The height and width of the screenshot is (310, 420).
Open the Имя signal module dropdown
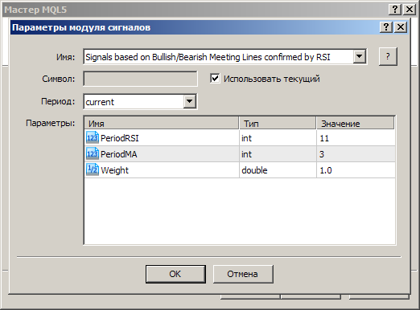click(359, 56)
